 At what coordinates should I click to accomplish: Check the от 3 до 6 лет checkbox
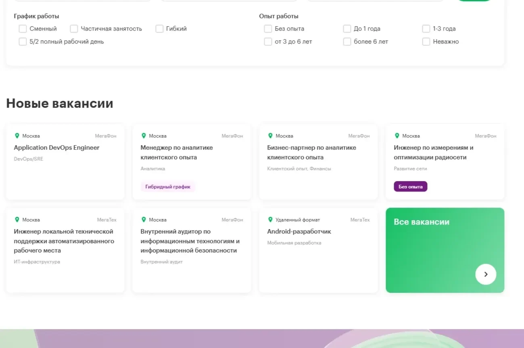[x=268, y=42]
